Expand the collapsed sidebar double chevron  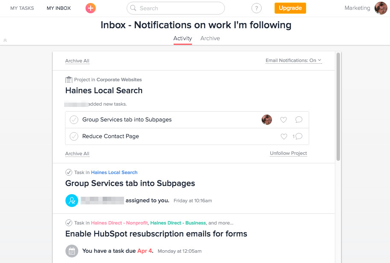coord(5,40)
